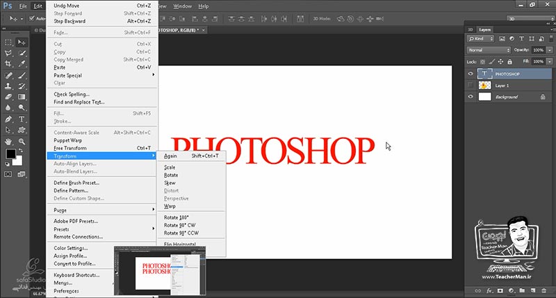The height and width of the screenshot is (298, 556).
Task: Open the Layers panel flyout menu
Action: [552, 29]
